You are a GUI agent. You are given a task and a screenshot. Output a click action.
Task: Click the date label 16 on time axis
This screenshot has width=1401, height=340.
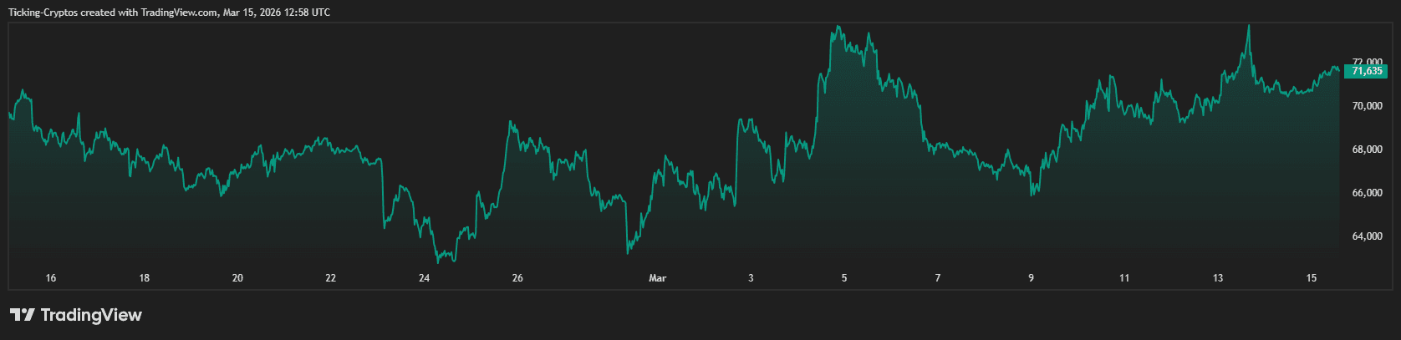point(51,278)
